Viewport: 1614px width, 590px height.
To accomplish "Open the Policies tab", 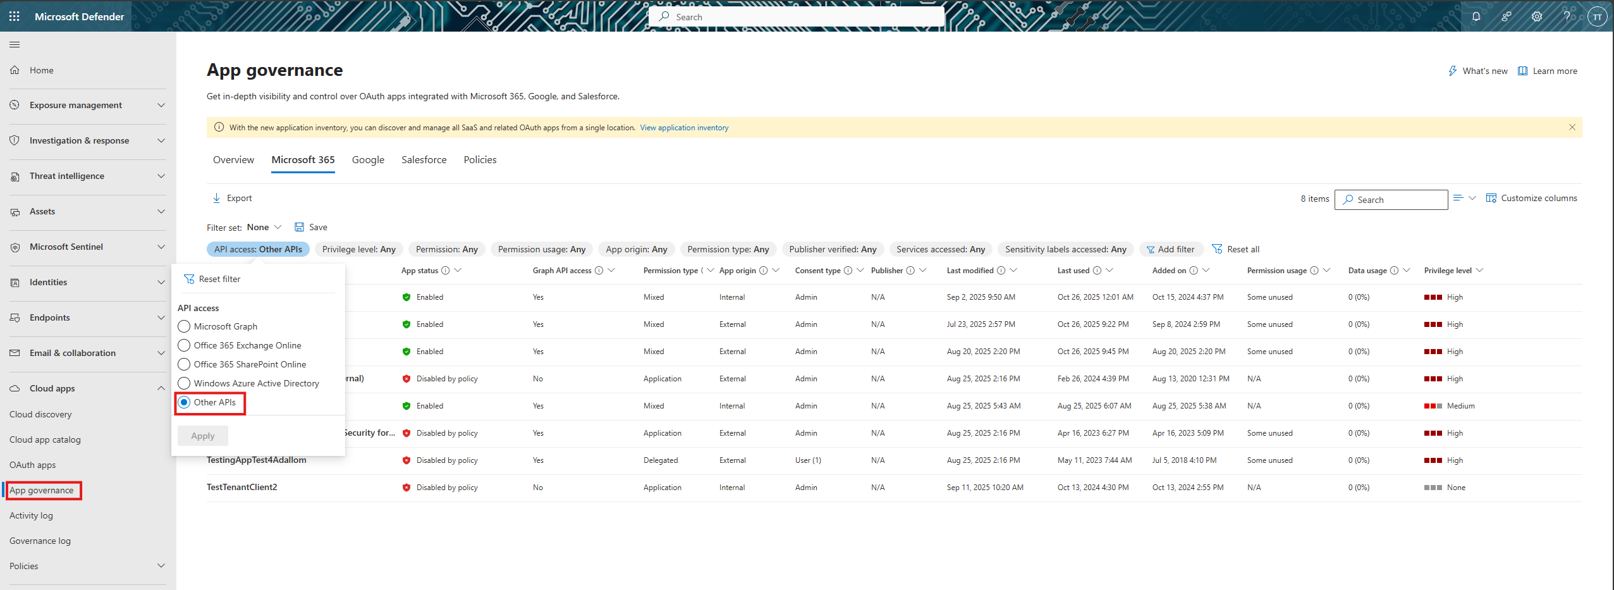I will pos(480,160).
